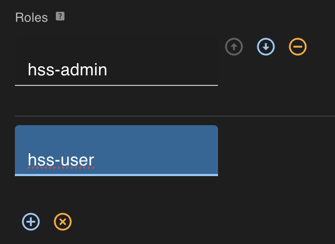Open the Roles help question-mark icon
Image resolution: width=335 pixels, height=244 pixels.
60,16
